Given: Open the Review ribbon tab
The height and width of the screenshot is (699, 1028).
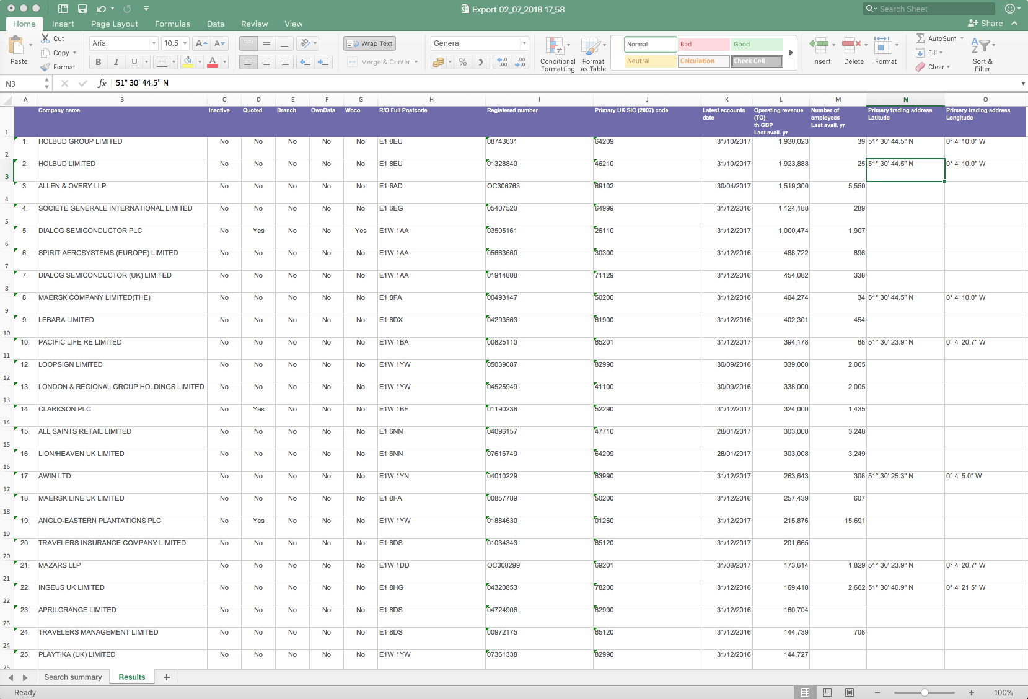Looking at the screenshot, I should (x=255, y=24).
